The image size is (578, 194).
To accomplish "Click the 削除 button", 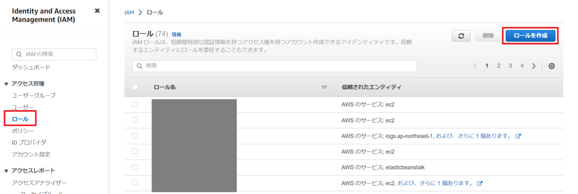I will pyautogui.click(x=488, y=36).
